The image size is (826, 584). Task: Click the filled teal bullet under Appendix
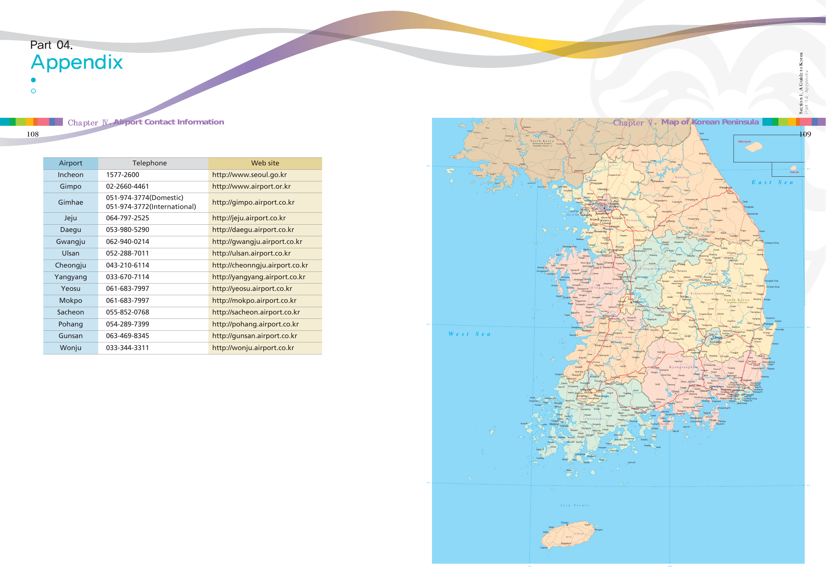33,80
